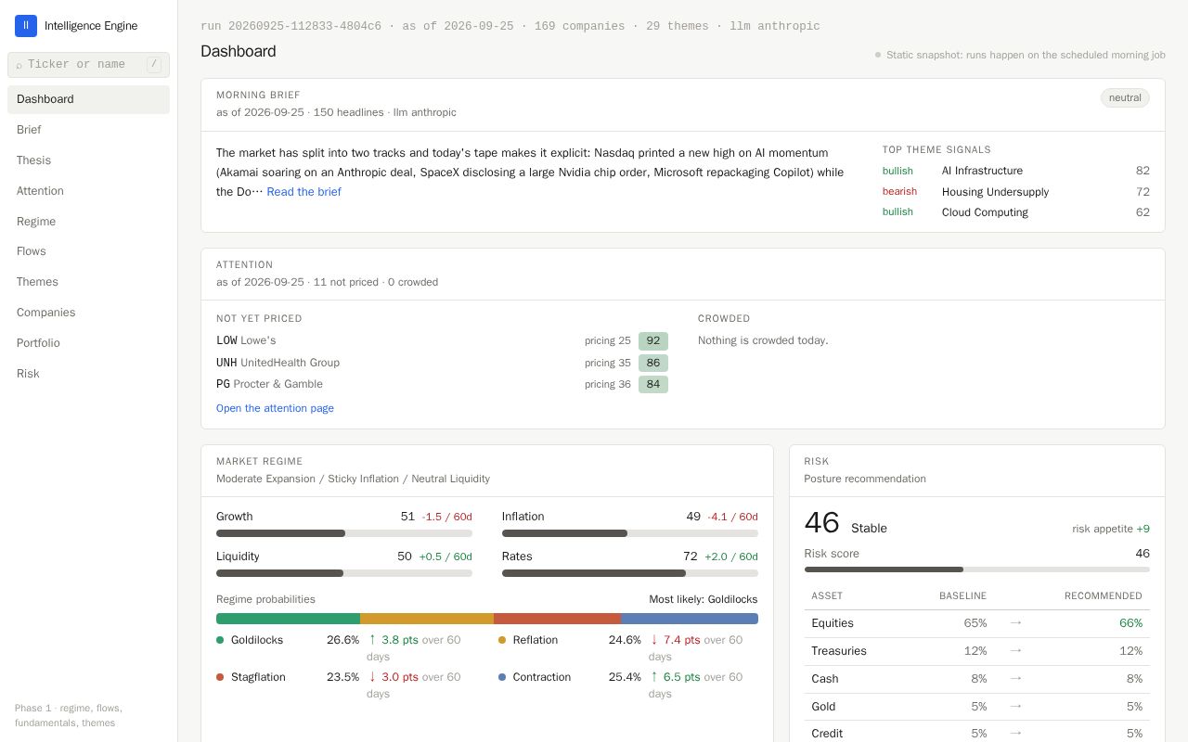Click the Risk score progress bar
The image size is (1188, 742).
point(977,569)
